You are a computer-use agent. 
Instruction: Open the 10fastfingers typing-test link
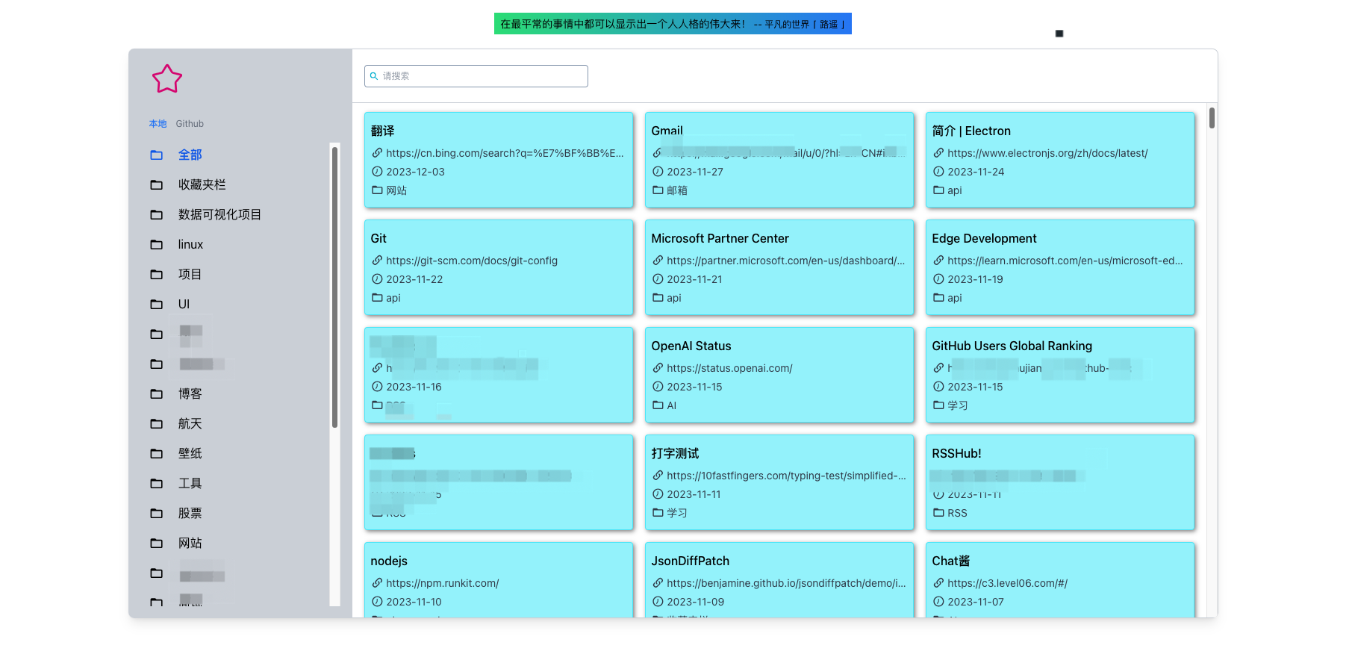click(x=786, y=476)
